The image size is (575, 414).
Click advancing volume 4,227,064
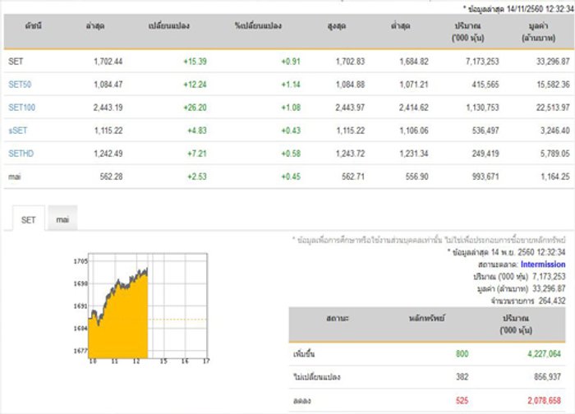point(544,354)
